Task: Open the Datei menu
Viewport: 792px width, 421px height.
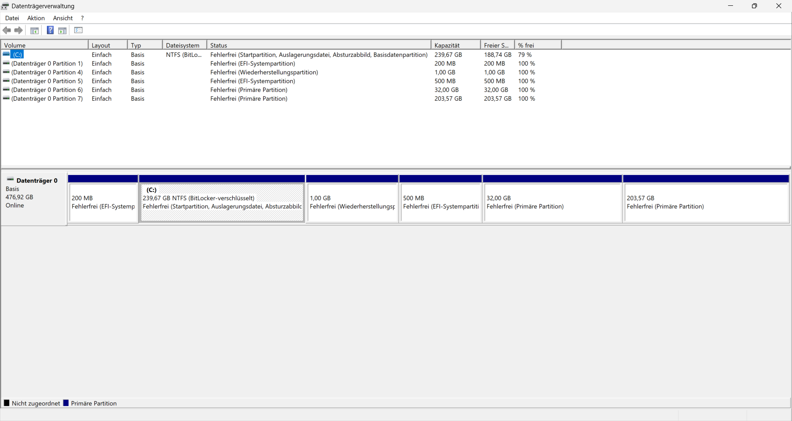Action: [12, 18]
